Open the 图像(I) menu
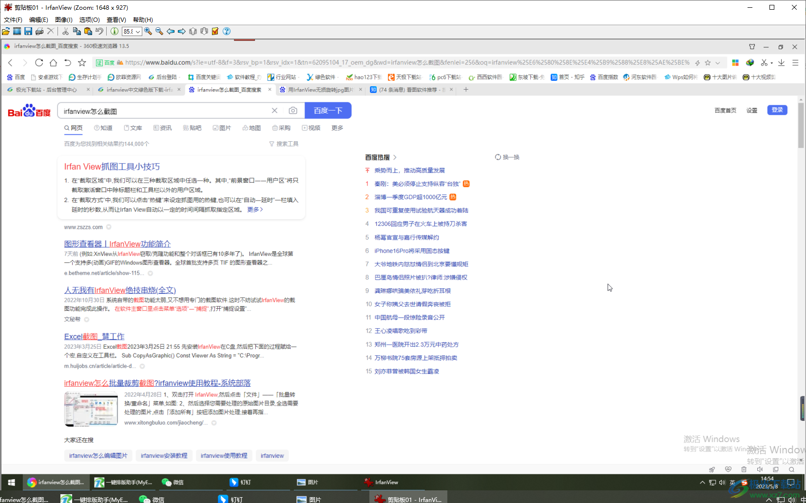806x503 pixels. click(64, 20)
